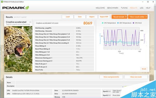Select the Batch Photo Editing v2 row
This screenshot has width=156, height=98.
coord(64,49)
